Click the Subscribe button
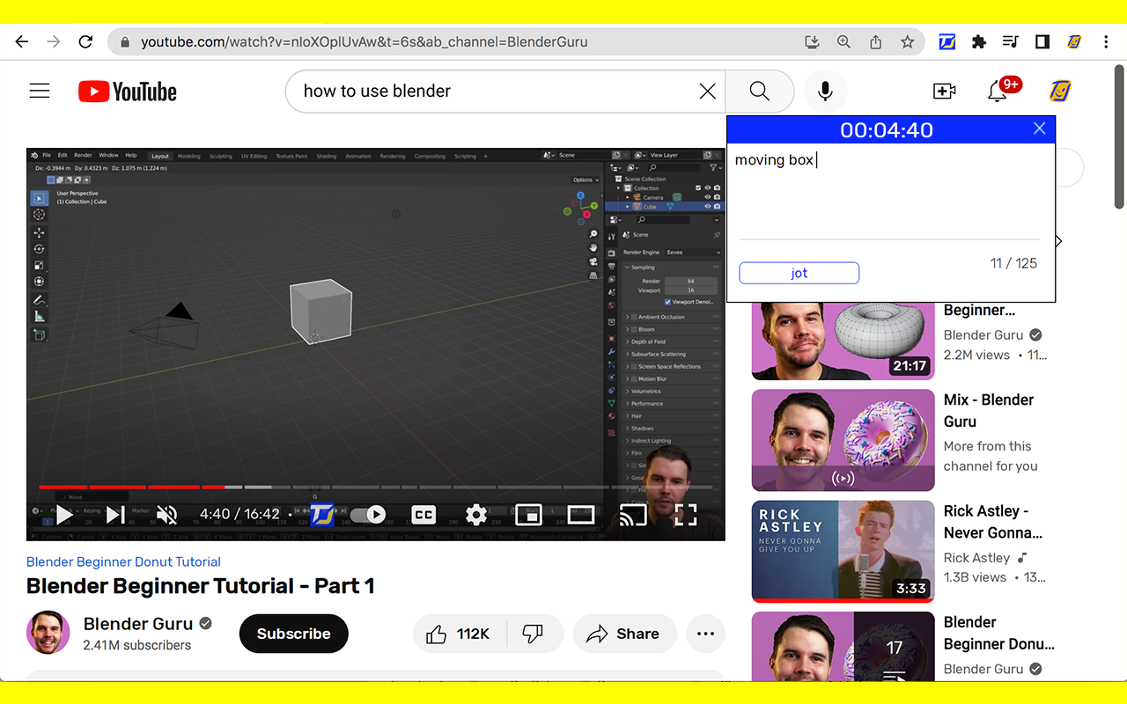This screenshot has width=1127, height=704. (293, 634)
